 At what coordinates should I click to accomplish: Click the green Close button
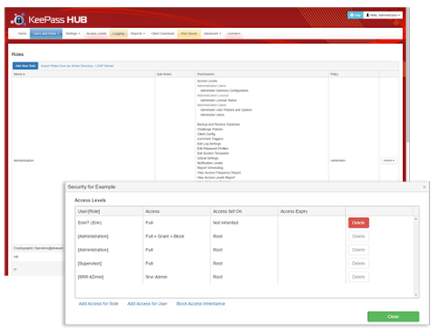[393, 316]
